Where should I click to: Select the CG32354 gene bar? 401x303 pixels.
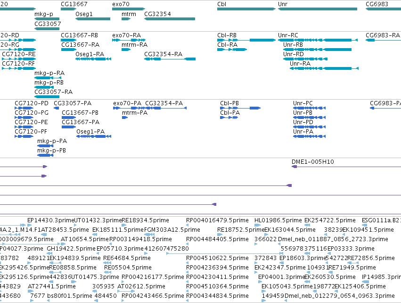(x=170, y=19)
